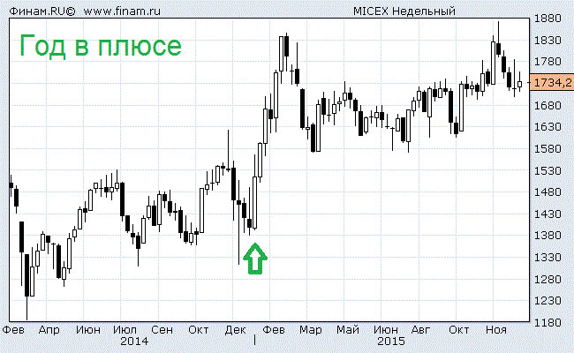This screenshot has height=353, width=574.
Task: Pick the Авг month label on axis
Action: point(421,328)
